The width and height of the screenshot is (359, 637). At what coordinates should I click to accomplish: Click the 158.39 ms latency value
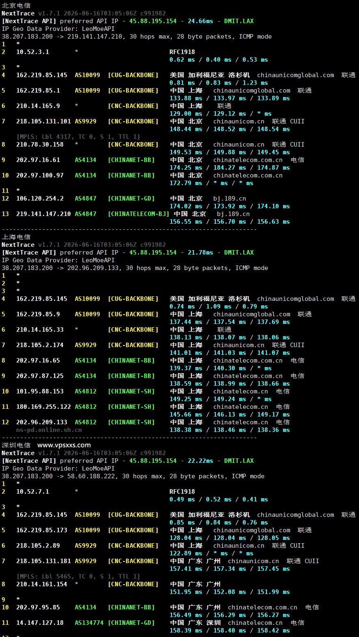pyautogui.click(x=186, y=631)
